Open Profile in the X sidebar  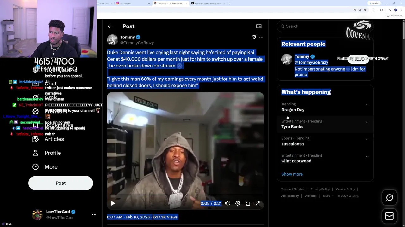[x=47, y=153]
